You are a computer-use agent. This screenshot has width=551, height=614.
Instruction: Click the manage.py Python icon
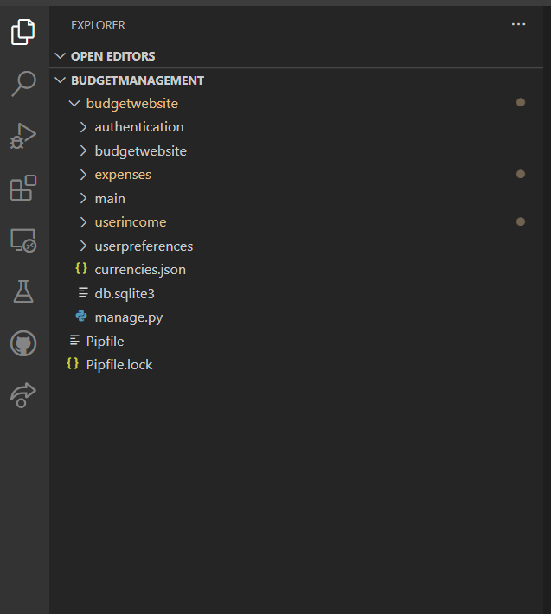coord(81,316)
